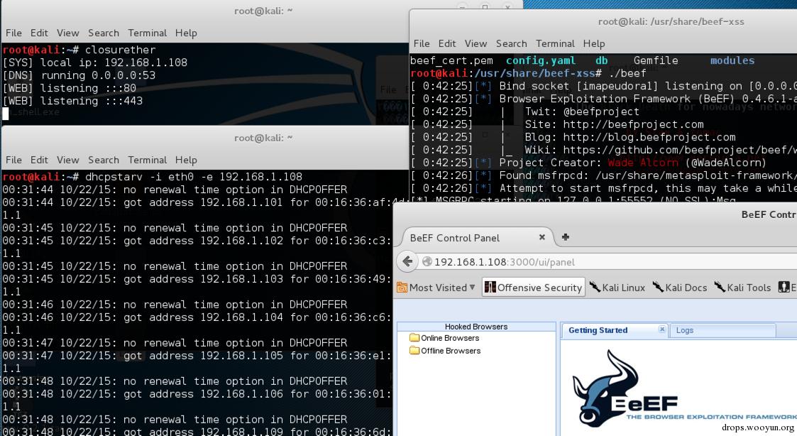
Task: Open View menu in closurether terminal
Action: pos(67,33)
